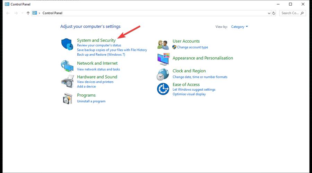Click the Ease of Access icon
Viewport: 312px width, 173px height.
[163, 89]
